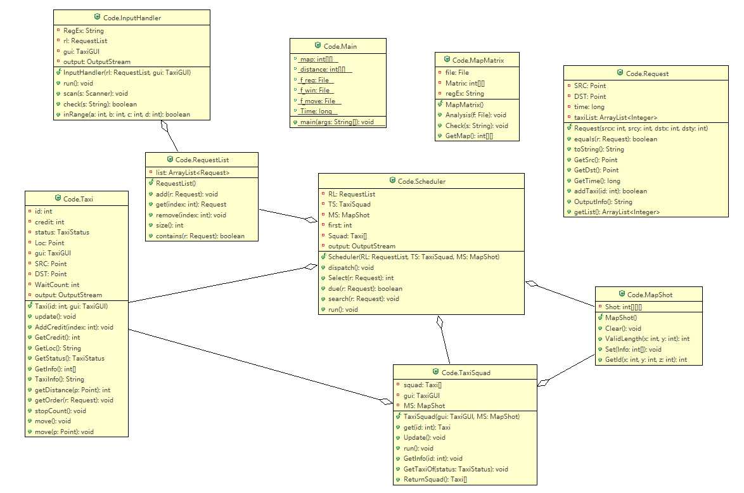The height and width of the screenshot is (493, 744).
Task: Select the Code.Request class title
Action: point(647,74)
